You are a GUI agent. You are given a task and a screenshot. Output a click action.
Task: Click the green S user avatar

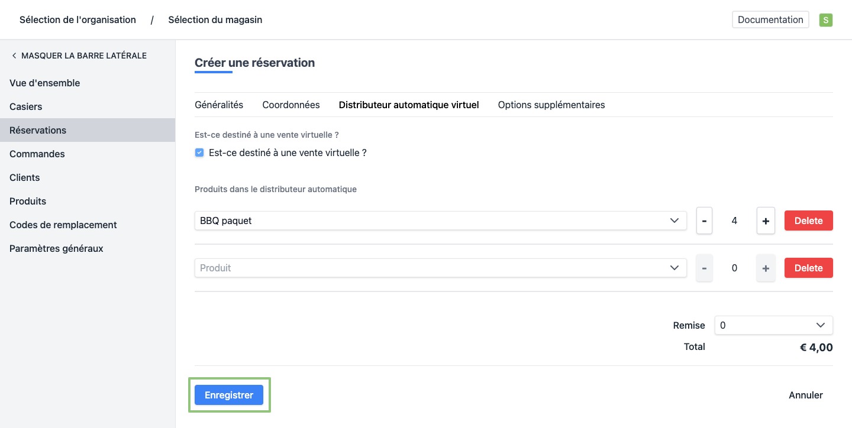point(825,20)
